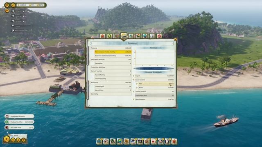
Task: Close the Economy almanac window
Action: click(x=175, y=40)
